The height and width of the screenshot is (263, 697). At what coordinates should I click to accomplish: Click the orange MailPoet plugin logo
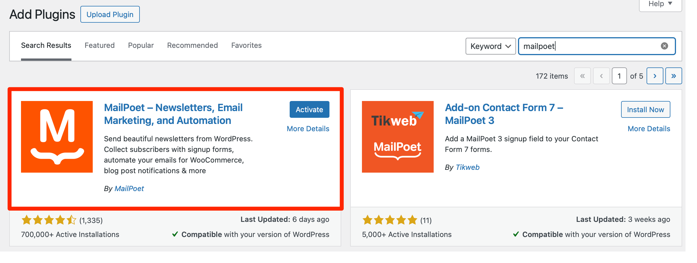coord(57,137)
